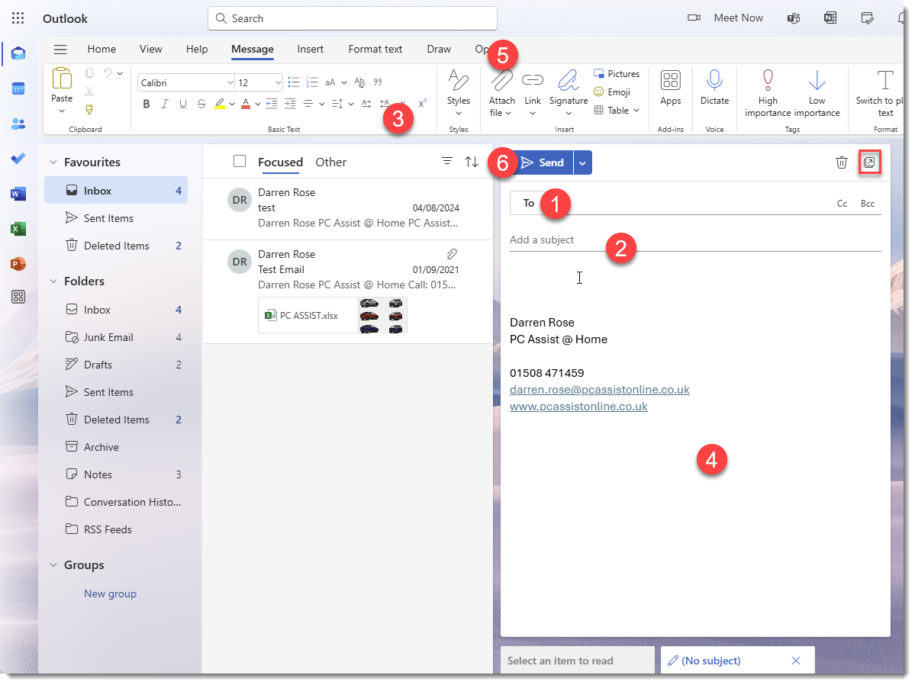Pop out the compose window

click(x=870, y=162)
